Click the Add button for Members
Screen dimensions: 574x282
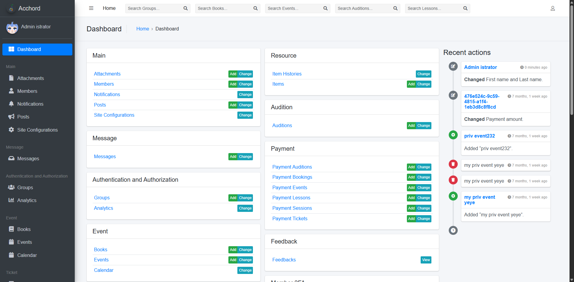[x=233, y=84]
